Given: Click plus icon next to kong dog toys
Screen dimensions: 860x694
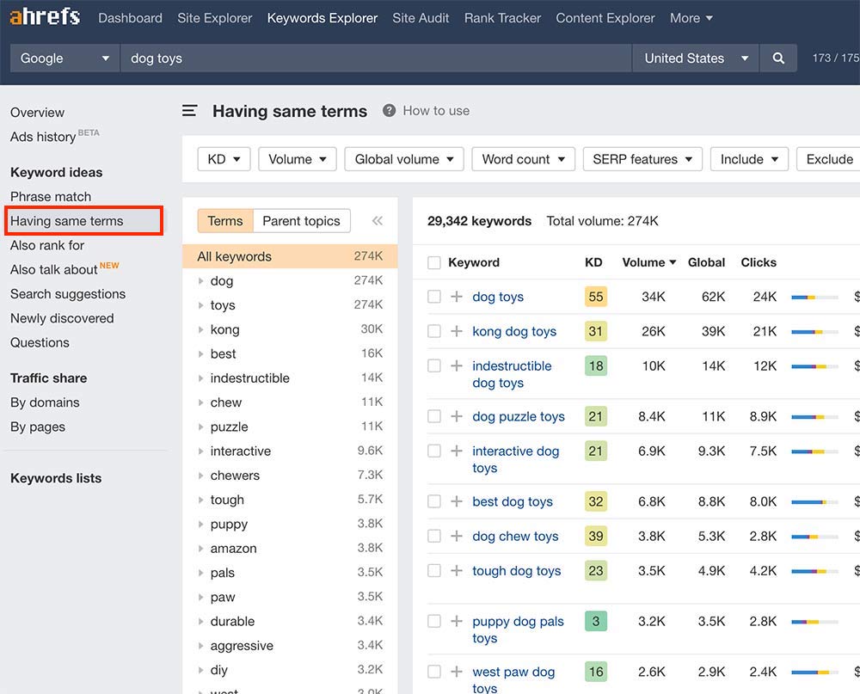Looking at the screenshot, I should [x=457, y=331].
